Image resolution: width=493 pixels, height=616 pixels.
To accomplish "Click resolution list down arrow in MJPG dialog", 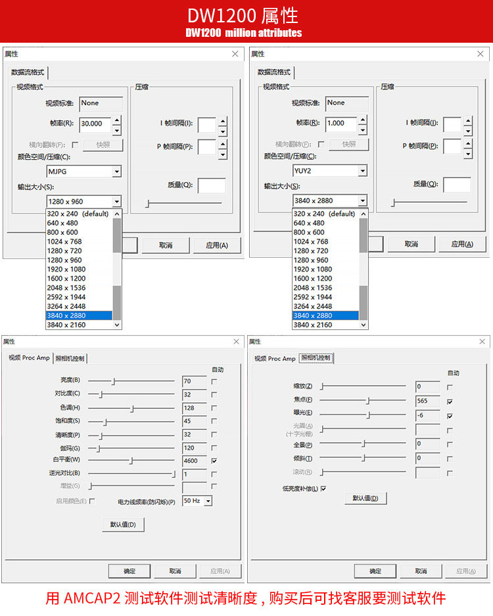I will click(116, 325).
